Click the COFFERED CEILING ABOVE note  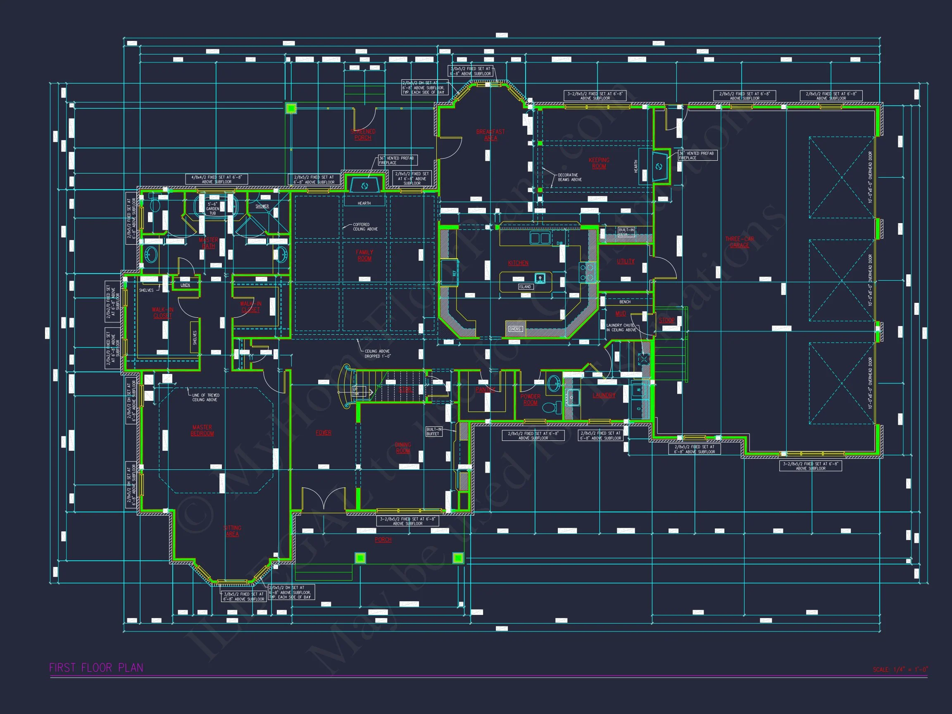pos(365,227)
